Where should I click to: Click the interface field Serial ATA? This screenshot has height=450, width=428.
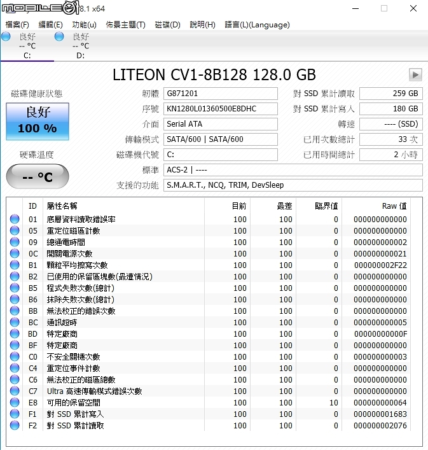221,124
